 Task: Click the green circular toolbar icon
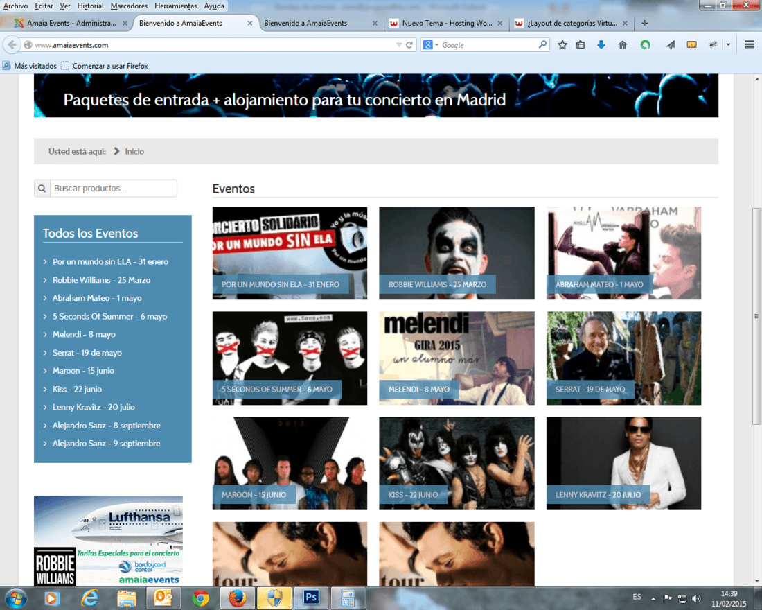646,45
